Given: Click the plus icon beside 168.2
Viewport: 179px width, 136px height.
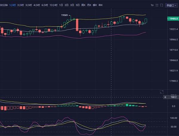Looking at the screenshot, I should [165, 97].
